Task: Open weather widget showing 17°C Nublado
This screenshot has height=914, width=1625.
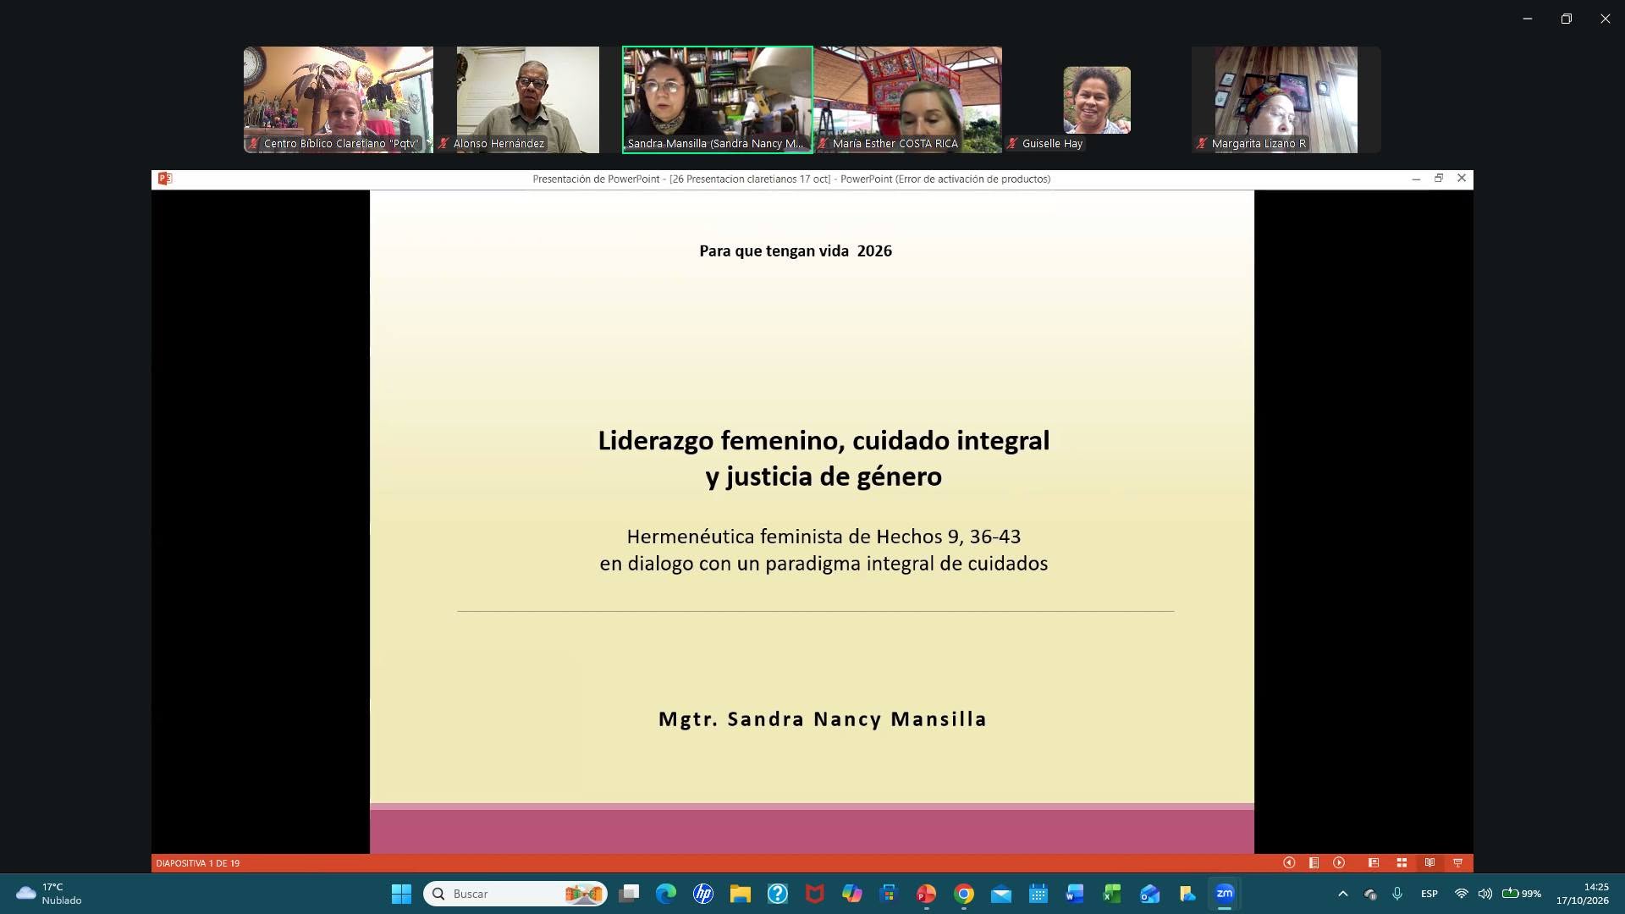Action: [49, 894]
